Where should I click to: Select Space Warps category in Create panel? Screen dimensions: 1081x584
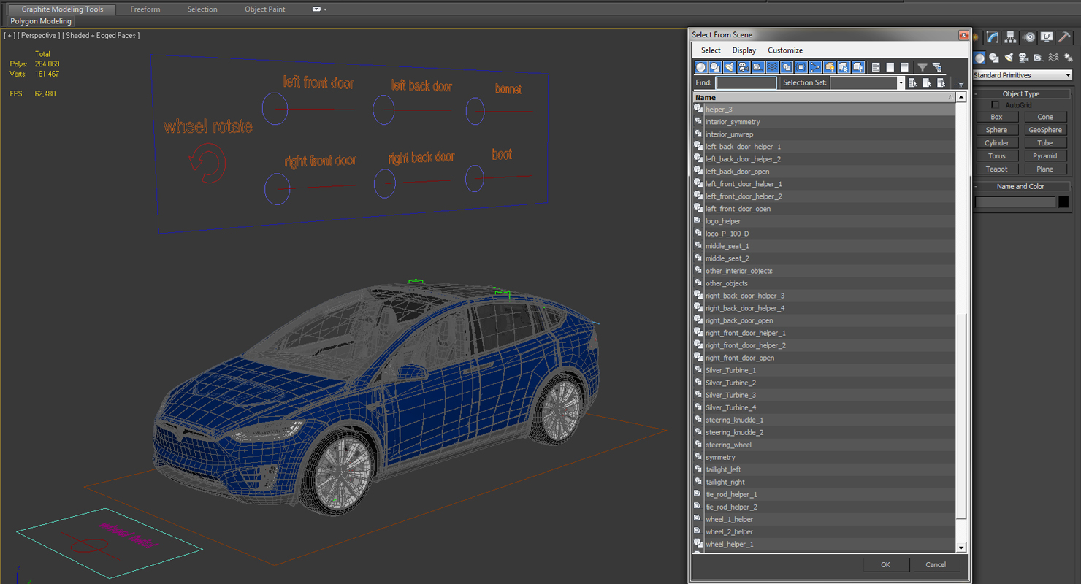(1053, 58)
